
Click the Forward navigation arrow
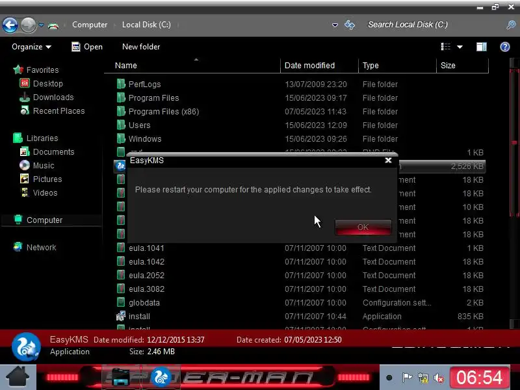tap(28, 25)
